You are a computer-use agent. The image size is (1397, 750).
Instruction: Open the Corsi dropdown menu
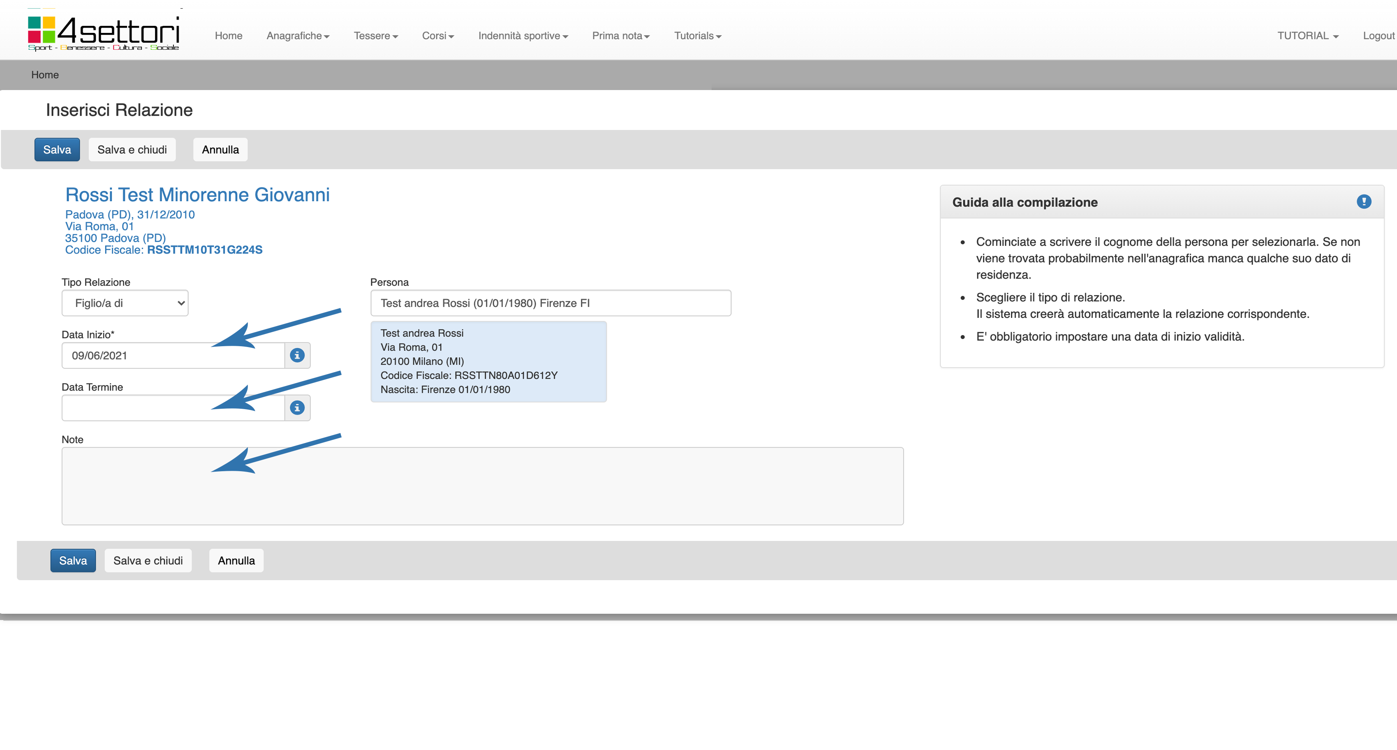[x=438, y=36]
